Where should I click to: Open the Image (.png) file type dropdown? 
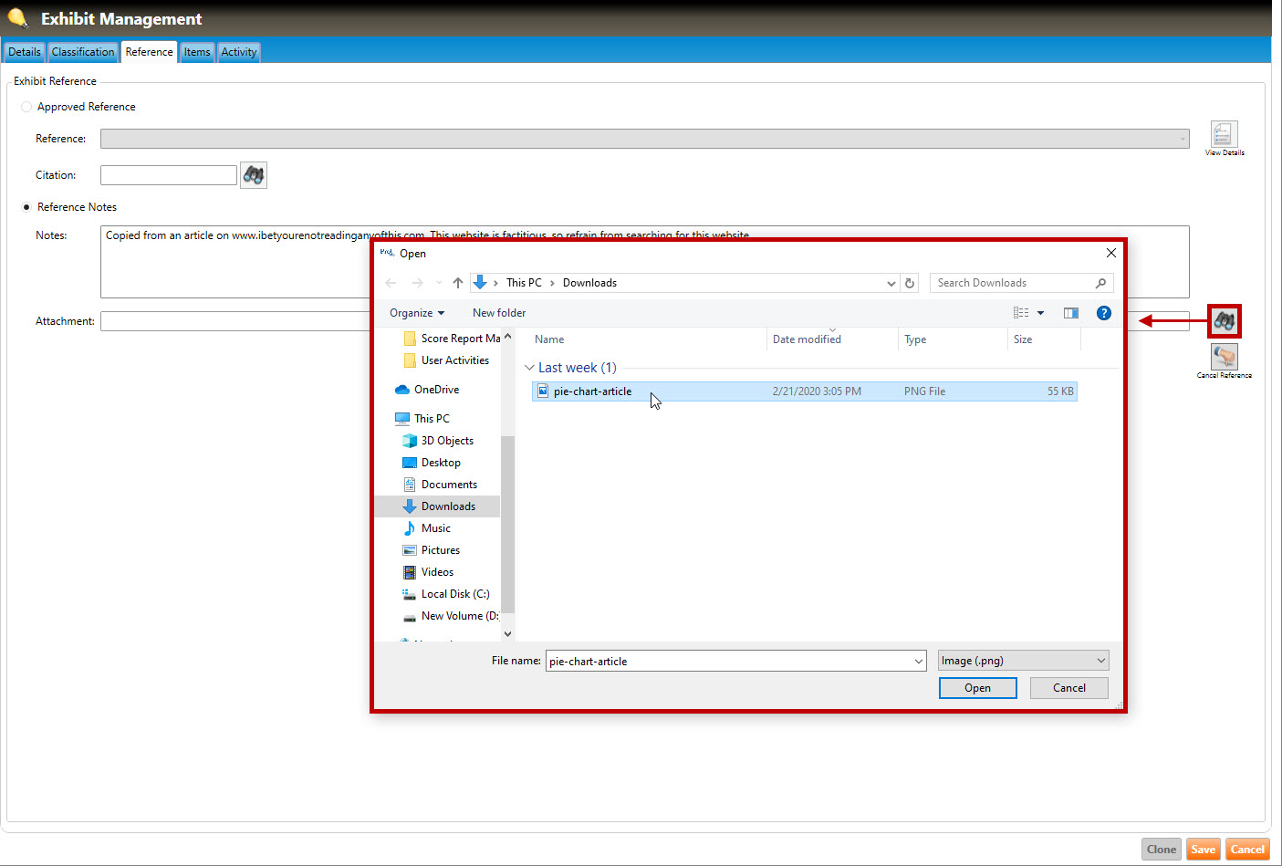click(1023, 661)
